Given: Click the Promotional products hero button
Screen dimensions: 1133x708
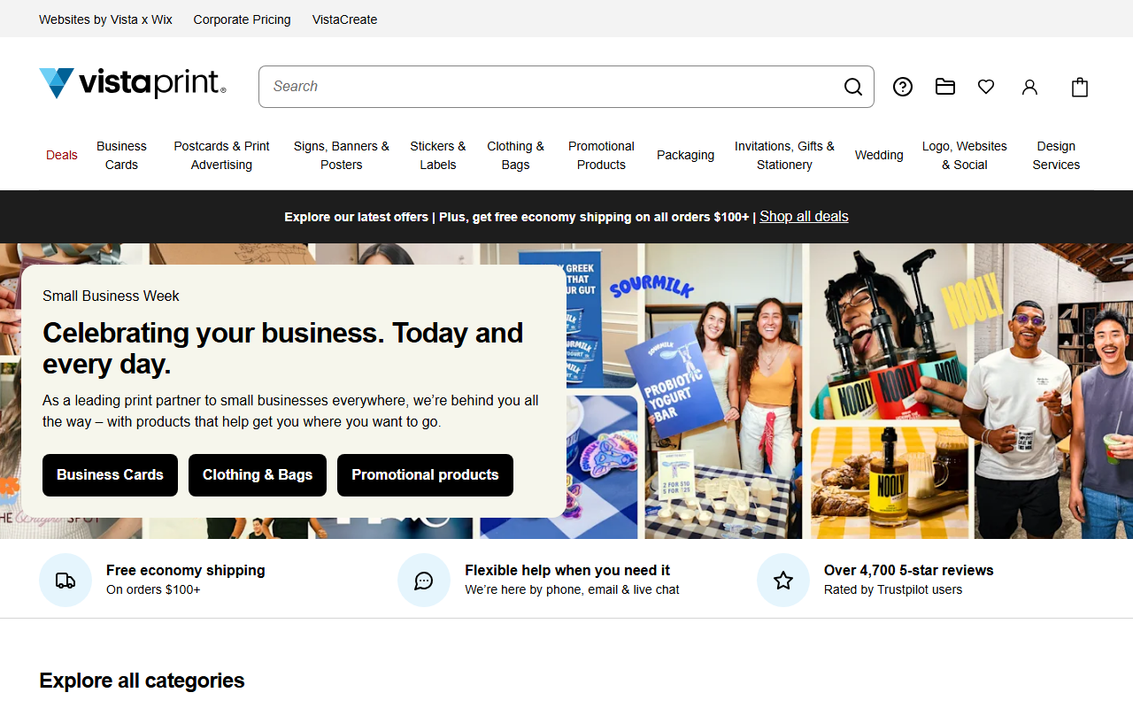Looking at the screenshot, I should [425, 475].
